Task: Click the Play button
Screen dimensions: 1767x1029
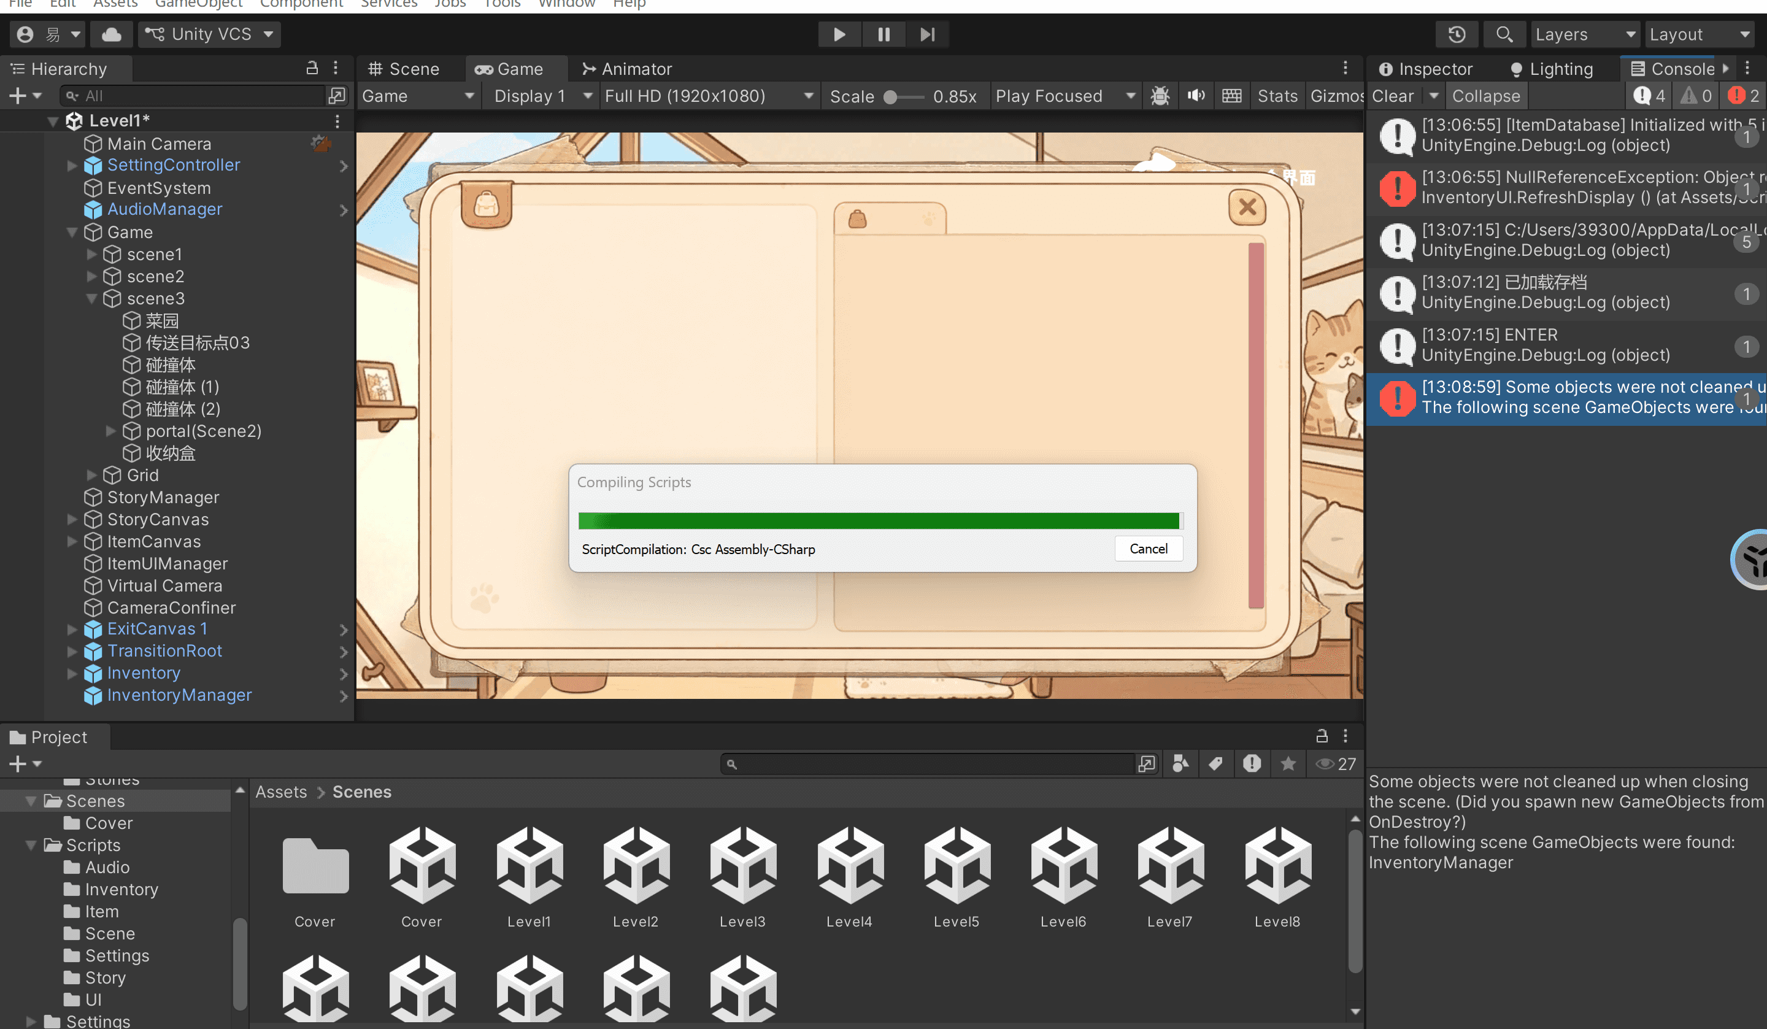Action: (x=839, y=34)
